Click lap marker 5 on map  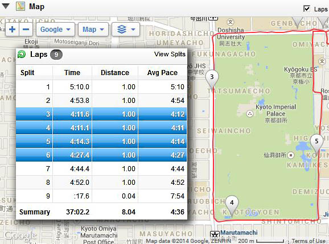[x=316, y=144]
